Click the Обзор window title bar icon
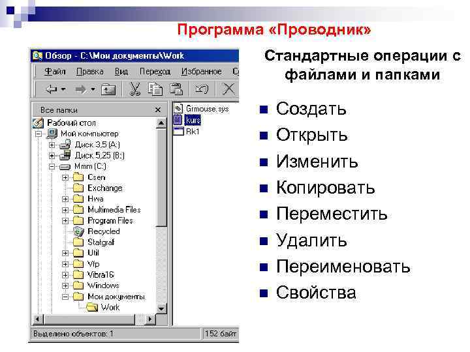This screenshot has height=352, width=470. click(x=37, y=55)
